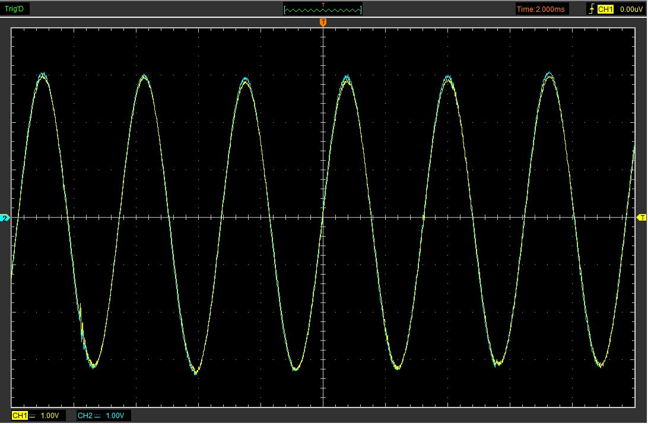Click the first waveform peak on the left
This screenshot has width=648, height=424.
[x=42, y=75]
